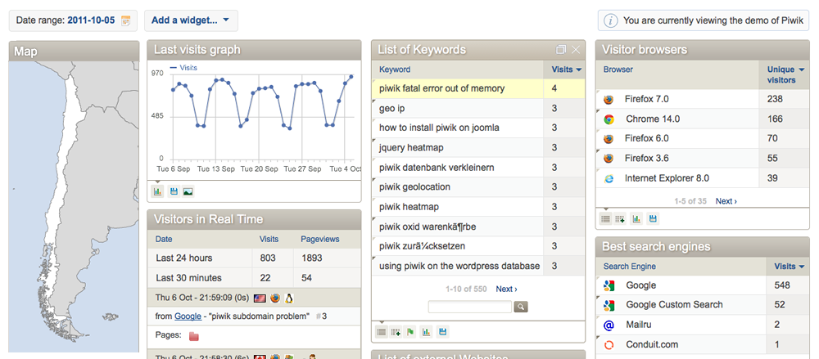Click the US flag icon for 21:59:09 visitor
Image resolution: width=819 pixels, height=359 pixels.
(x=260, y=298)
